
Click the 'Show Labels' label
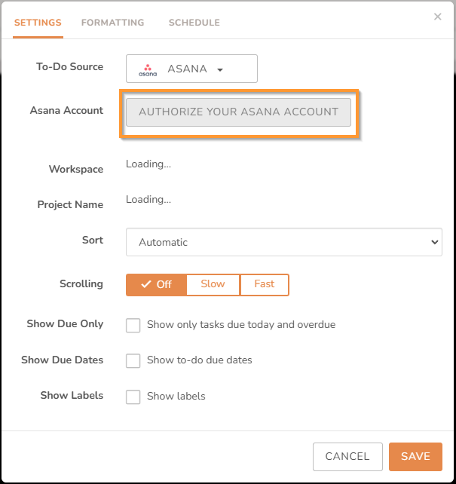click(x=72, y=395)
